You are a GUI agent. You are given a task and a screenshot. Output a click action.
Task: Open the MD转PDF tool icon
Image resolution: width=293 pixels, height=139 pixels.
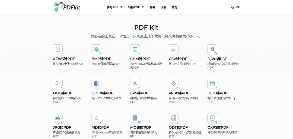(96, 118)
